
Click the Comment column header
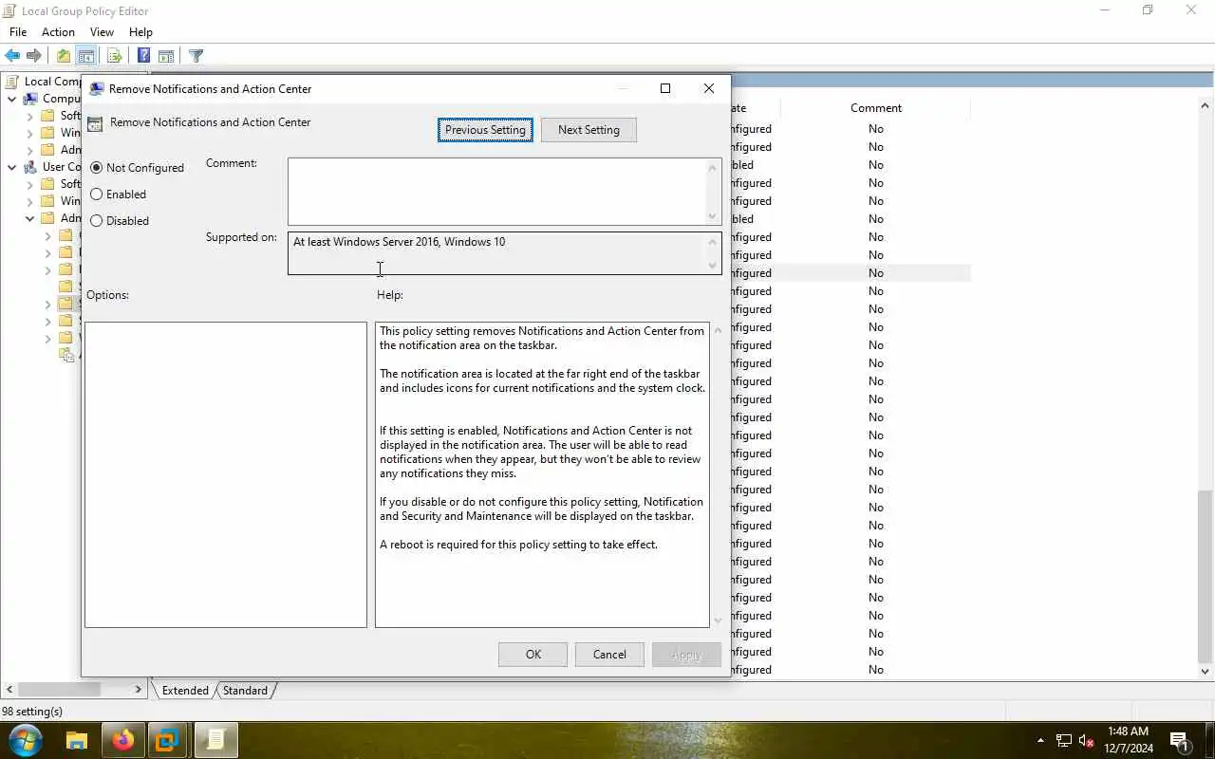coord(876,108)
